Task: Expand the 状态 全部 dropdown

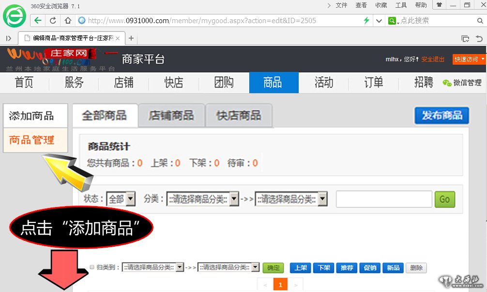Action: tap(121, 199)
